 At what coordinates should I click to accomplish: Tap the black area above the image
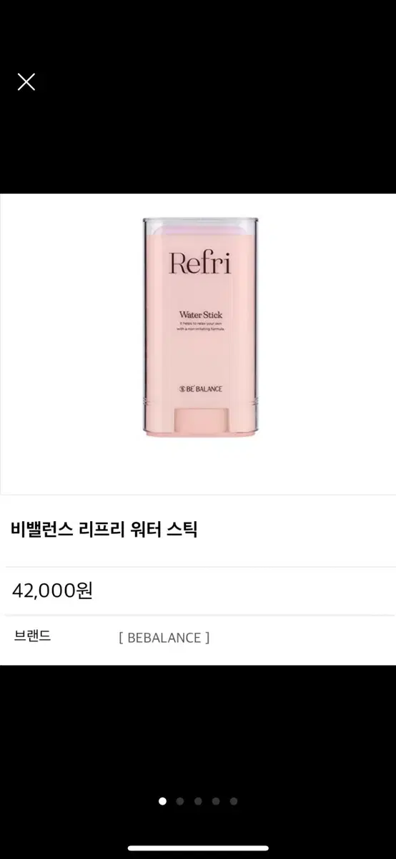(198, 143)
